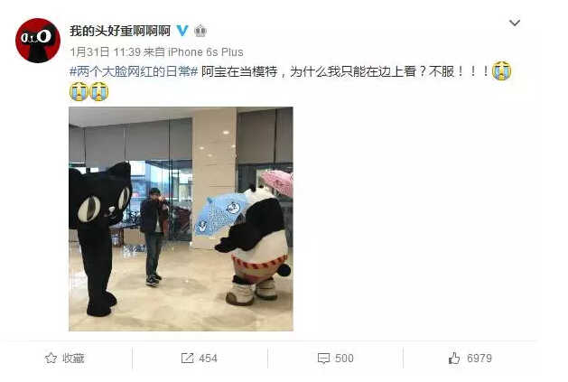The height and width of the screenshot is (382, 568).
Task: Enlarge the mascot photo thumbnail
Action: [x=181, y=219]
